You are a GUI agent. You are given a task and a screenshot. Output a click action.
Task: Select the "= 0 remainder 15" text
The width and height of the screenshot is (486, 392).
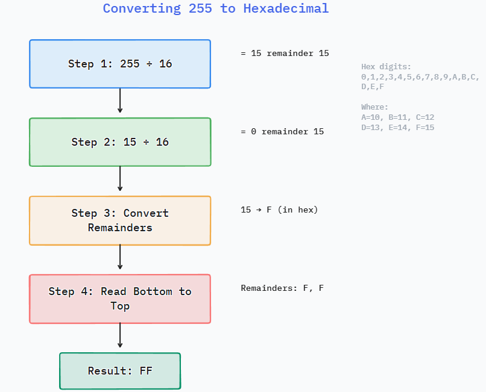coord(282,131)
